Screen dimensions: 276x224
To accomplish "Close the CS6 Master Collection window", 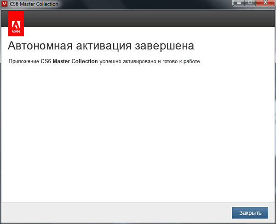I will (x=265, y=3).
